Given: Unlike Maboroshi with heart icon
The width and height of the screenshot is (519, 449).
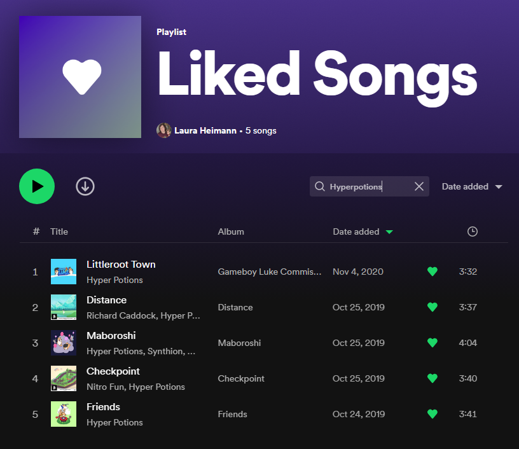Looking at the screenshot, I should point(432,343).
